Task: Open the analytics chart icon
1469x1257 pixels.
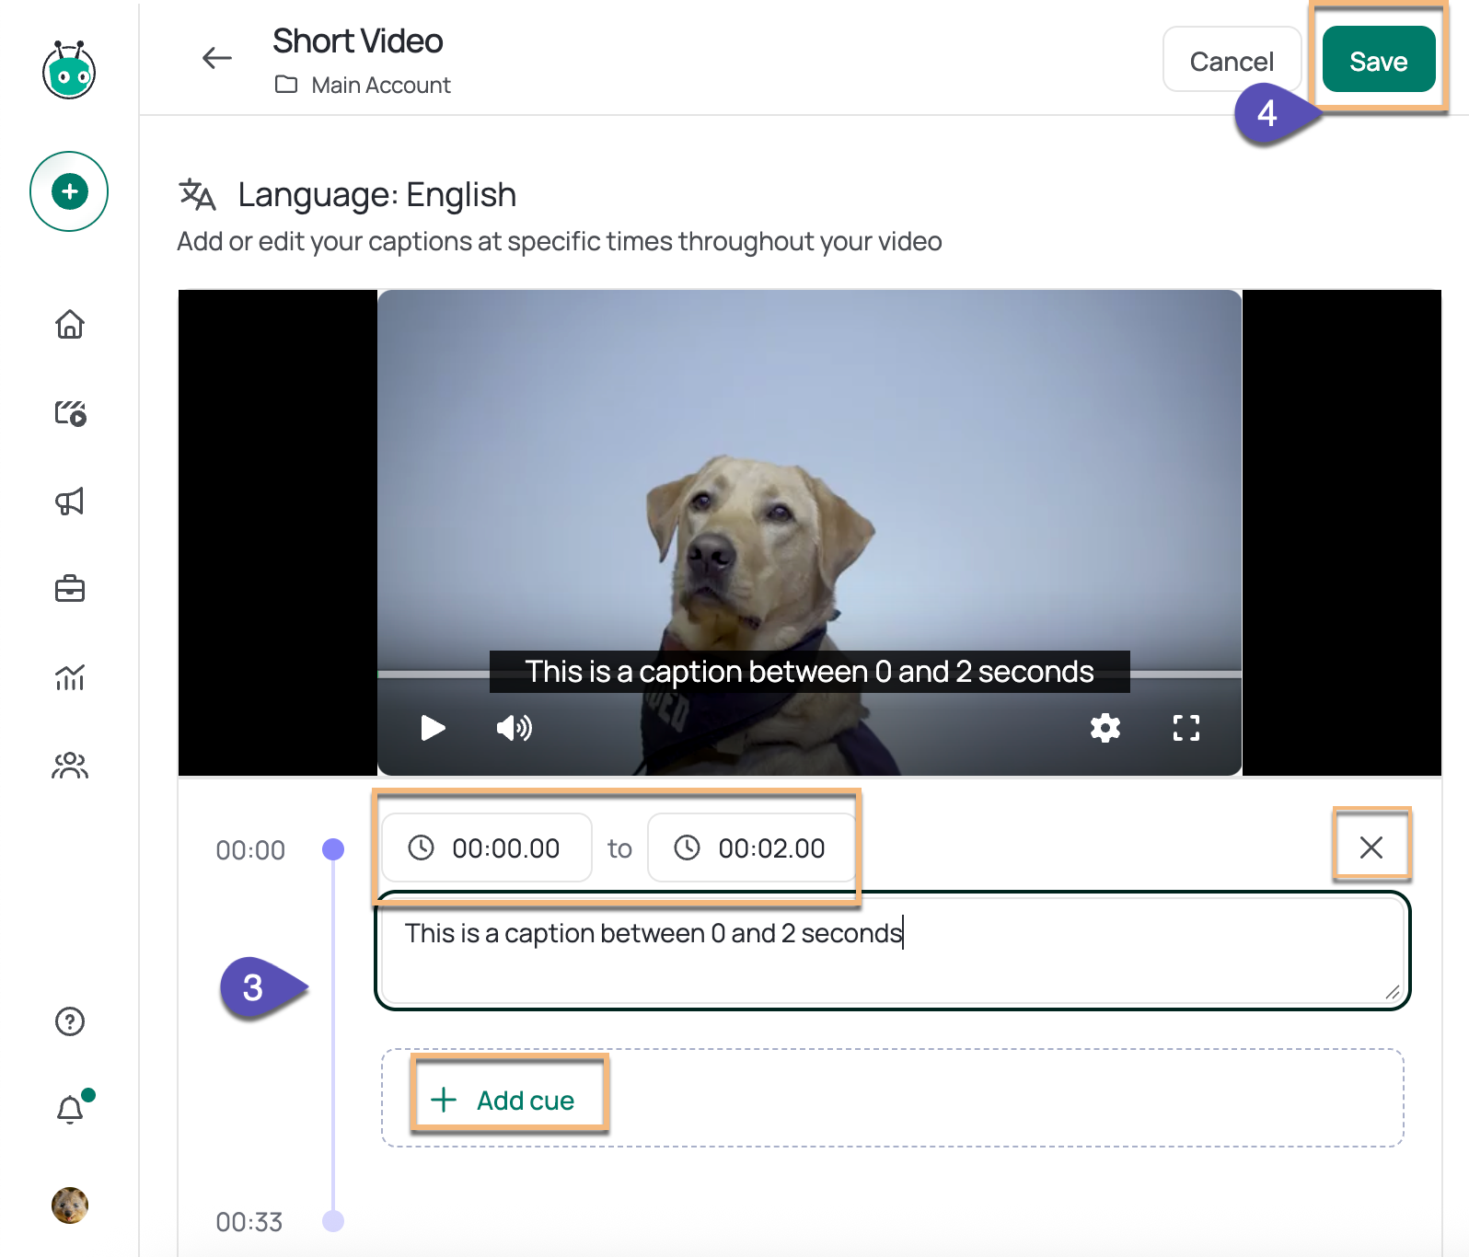Action: pos(70,677)
